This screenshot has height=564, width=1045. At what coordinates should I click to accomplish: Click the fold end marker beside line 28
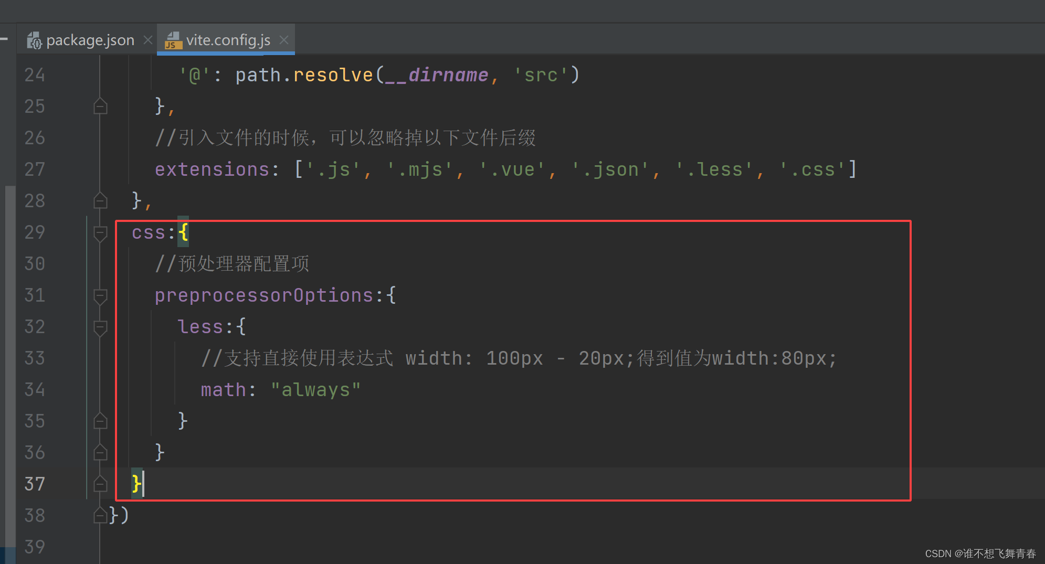[x=100, y=200]
